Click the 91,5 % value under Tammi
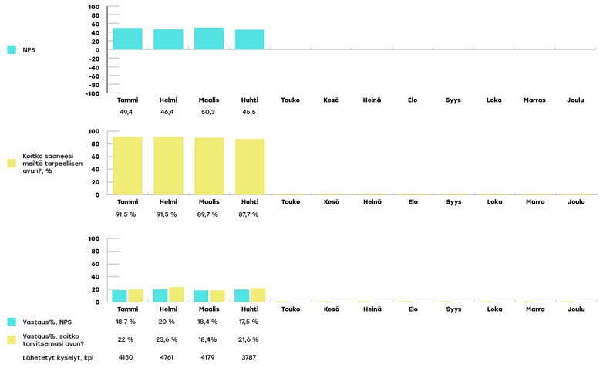Image resolution: width=613 pixels, height=368 pixels. (x=127, y=214)
